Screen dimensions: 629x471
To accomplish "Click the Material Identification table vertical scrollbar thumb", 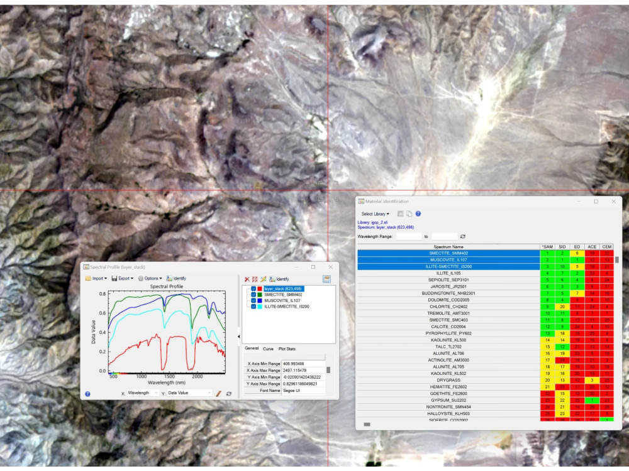I will click(616, 260).
